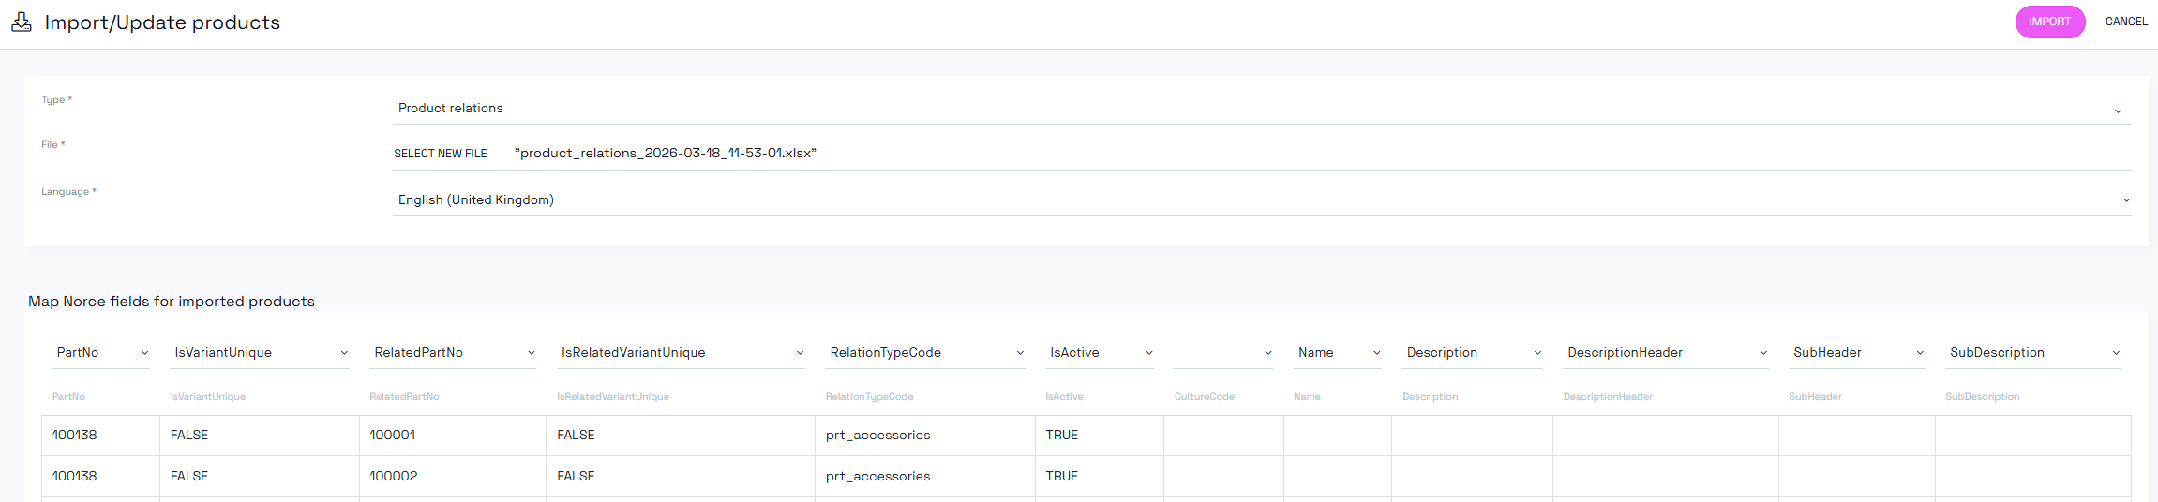Change the IsVariantUnique column mapping
This screenshot has height=502, width=2158.
click(x=260, y=353)
